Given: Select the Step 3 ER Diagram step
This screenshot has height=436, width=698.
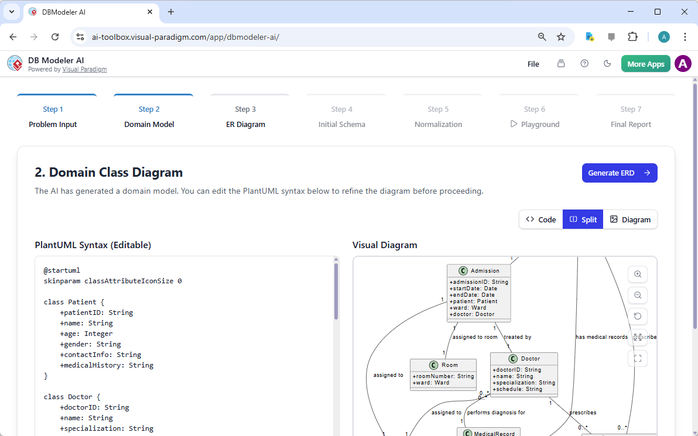Looking at the screenshot, I should click(245, 116).
